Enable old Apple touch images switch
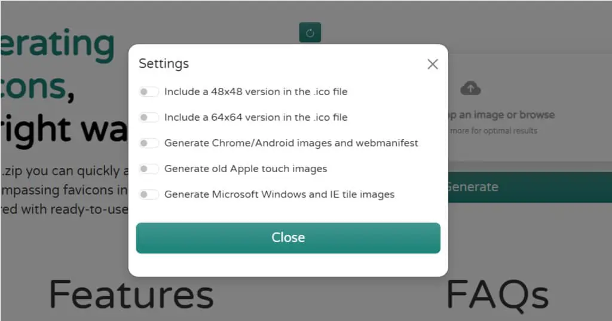This screenshot has width=612, height=321. (148, 169)
